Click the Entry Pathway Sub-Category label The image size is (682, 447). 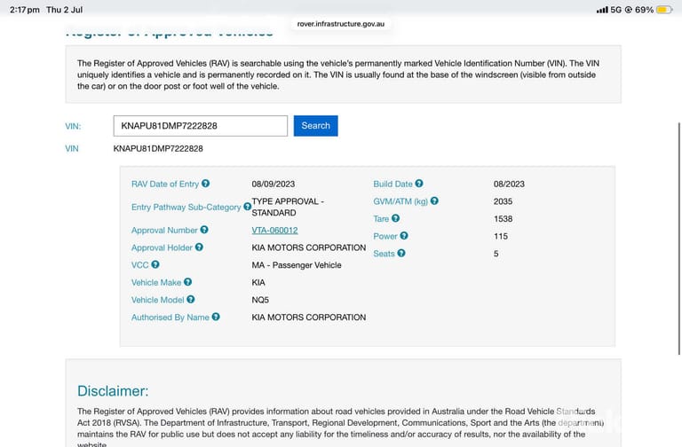(x=186, y=208)
